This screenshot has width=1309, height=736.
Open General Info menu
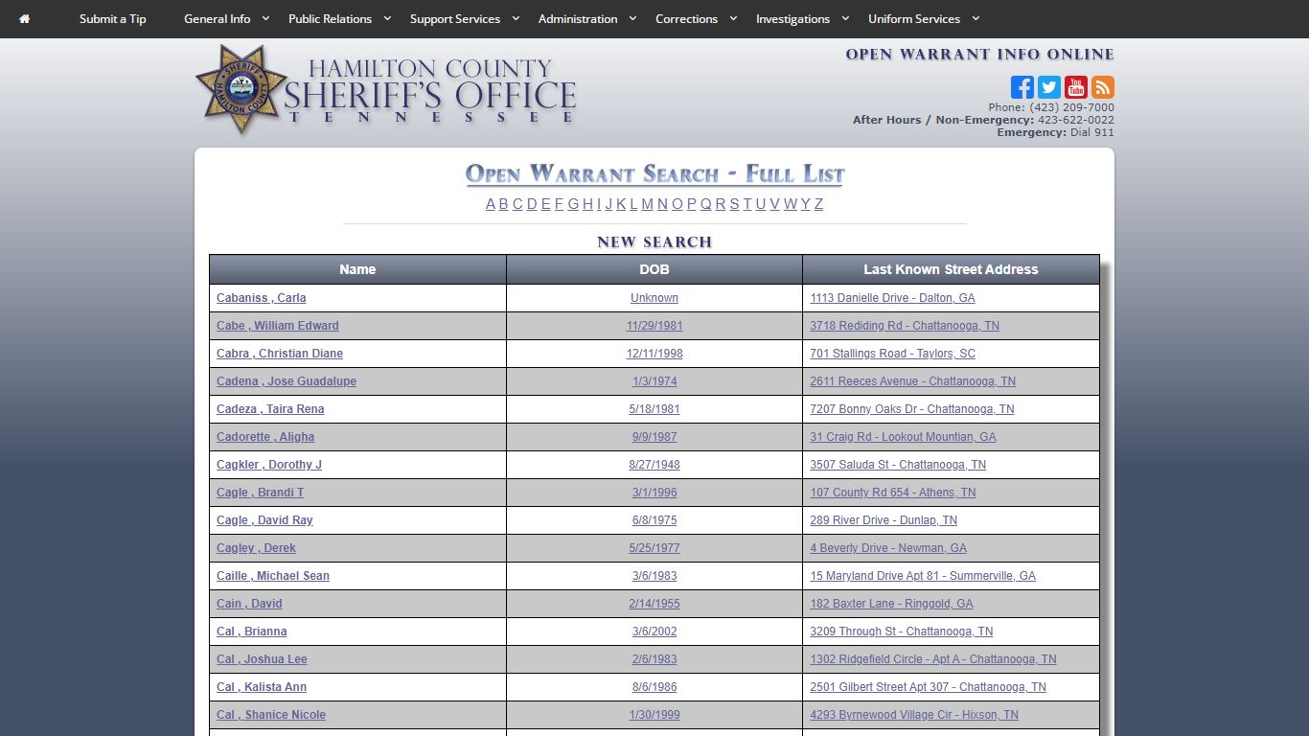point(218,18)
